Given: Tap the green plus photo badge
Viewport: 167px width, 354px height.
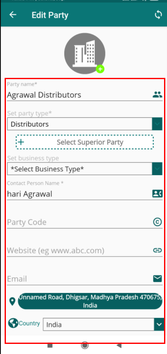Looking at the screenshot, I should 100,69.
